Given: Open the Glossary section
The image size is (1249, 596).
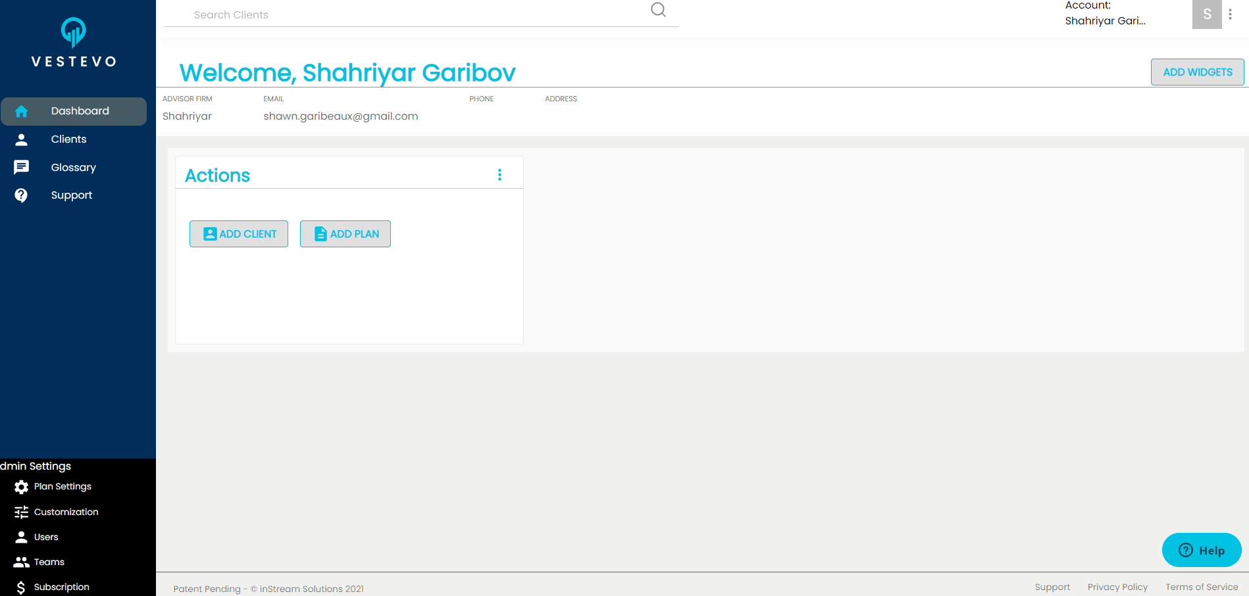Looking at the screenshot, I should pyautogui.click(x=73, y=166).
